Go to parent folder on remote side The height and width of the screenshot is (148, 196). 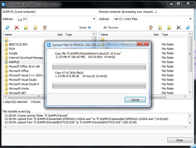pos(160,28)
